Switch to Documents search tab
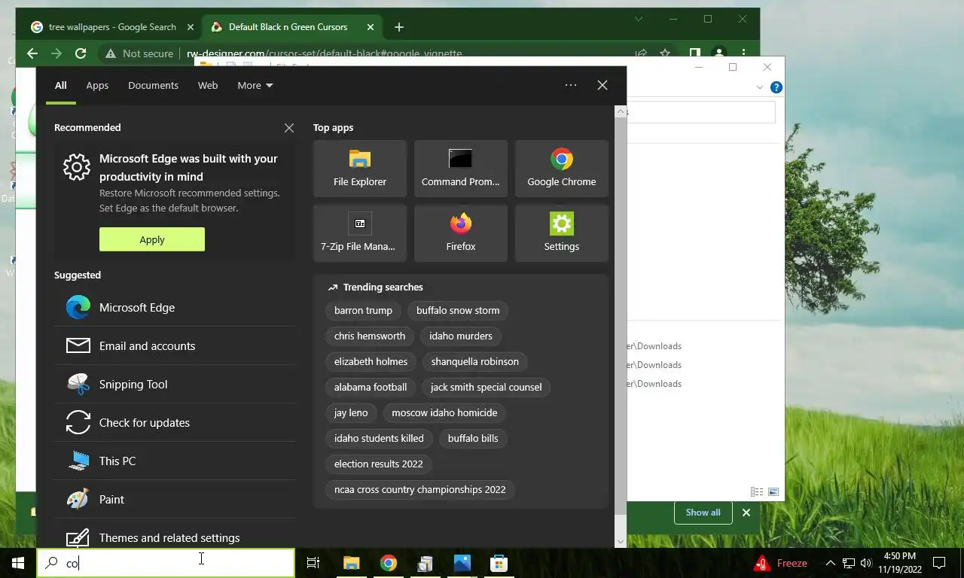 (153, 85)
